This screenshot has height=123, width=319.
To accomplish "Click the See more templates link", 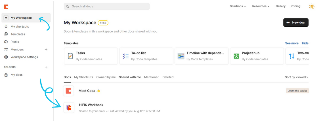I will [x=292, y=43].
